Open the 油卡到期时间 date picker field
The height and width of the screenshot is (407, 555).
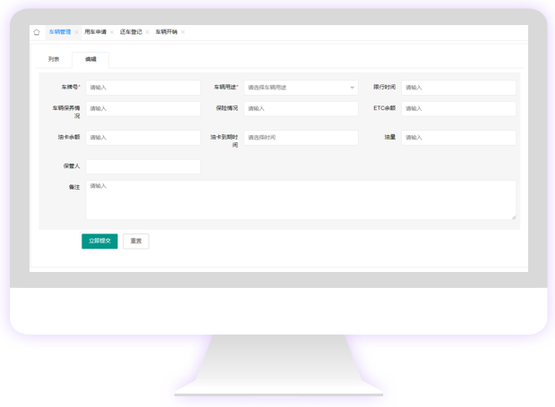[301, 138]
